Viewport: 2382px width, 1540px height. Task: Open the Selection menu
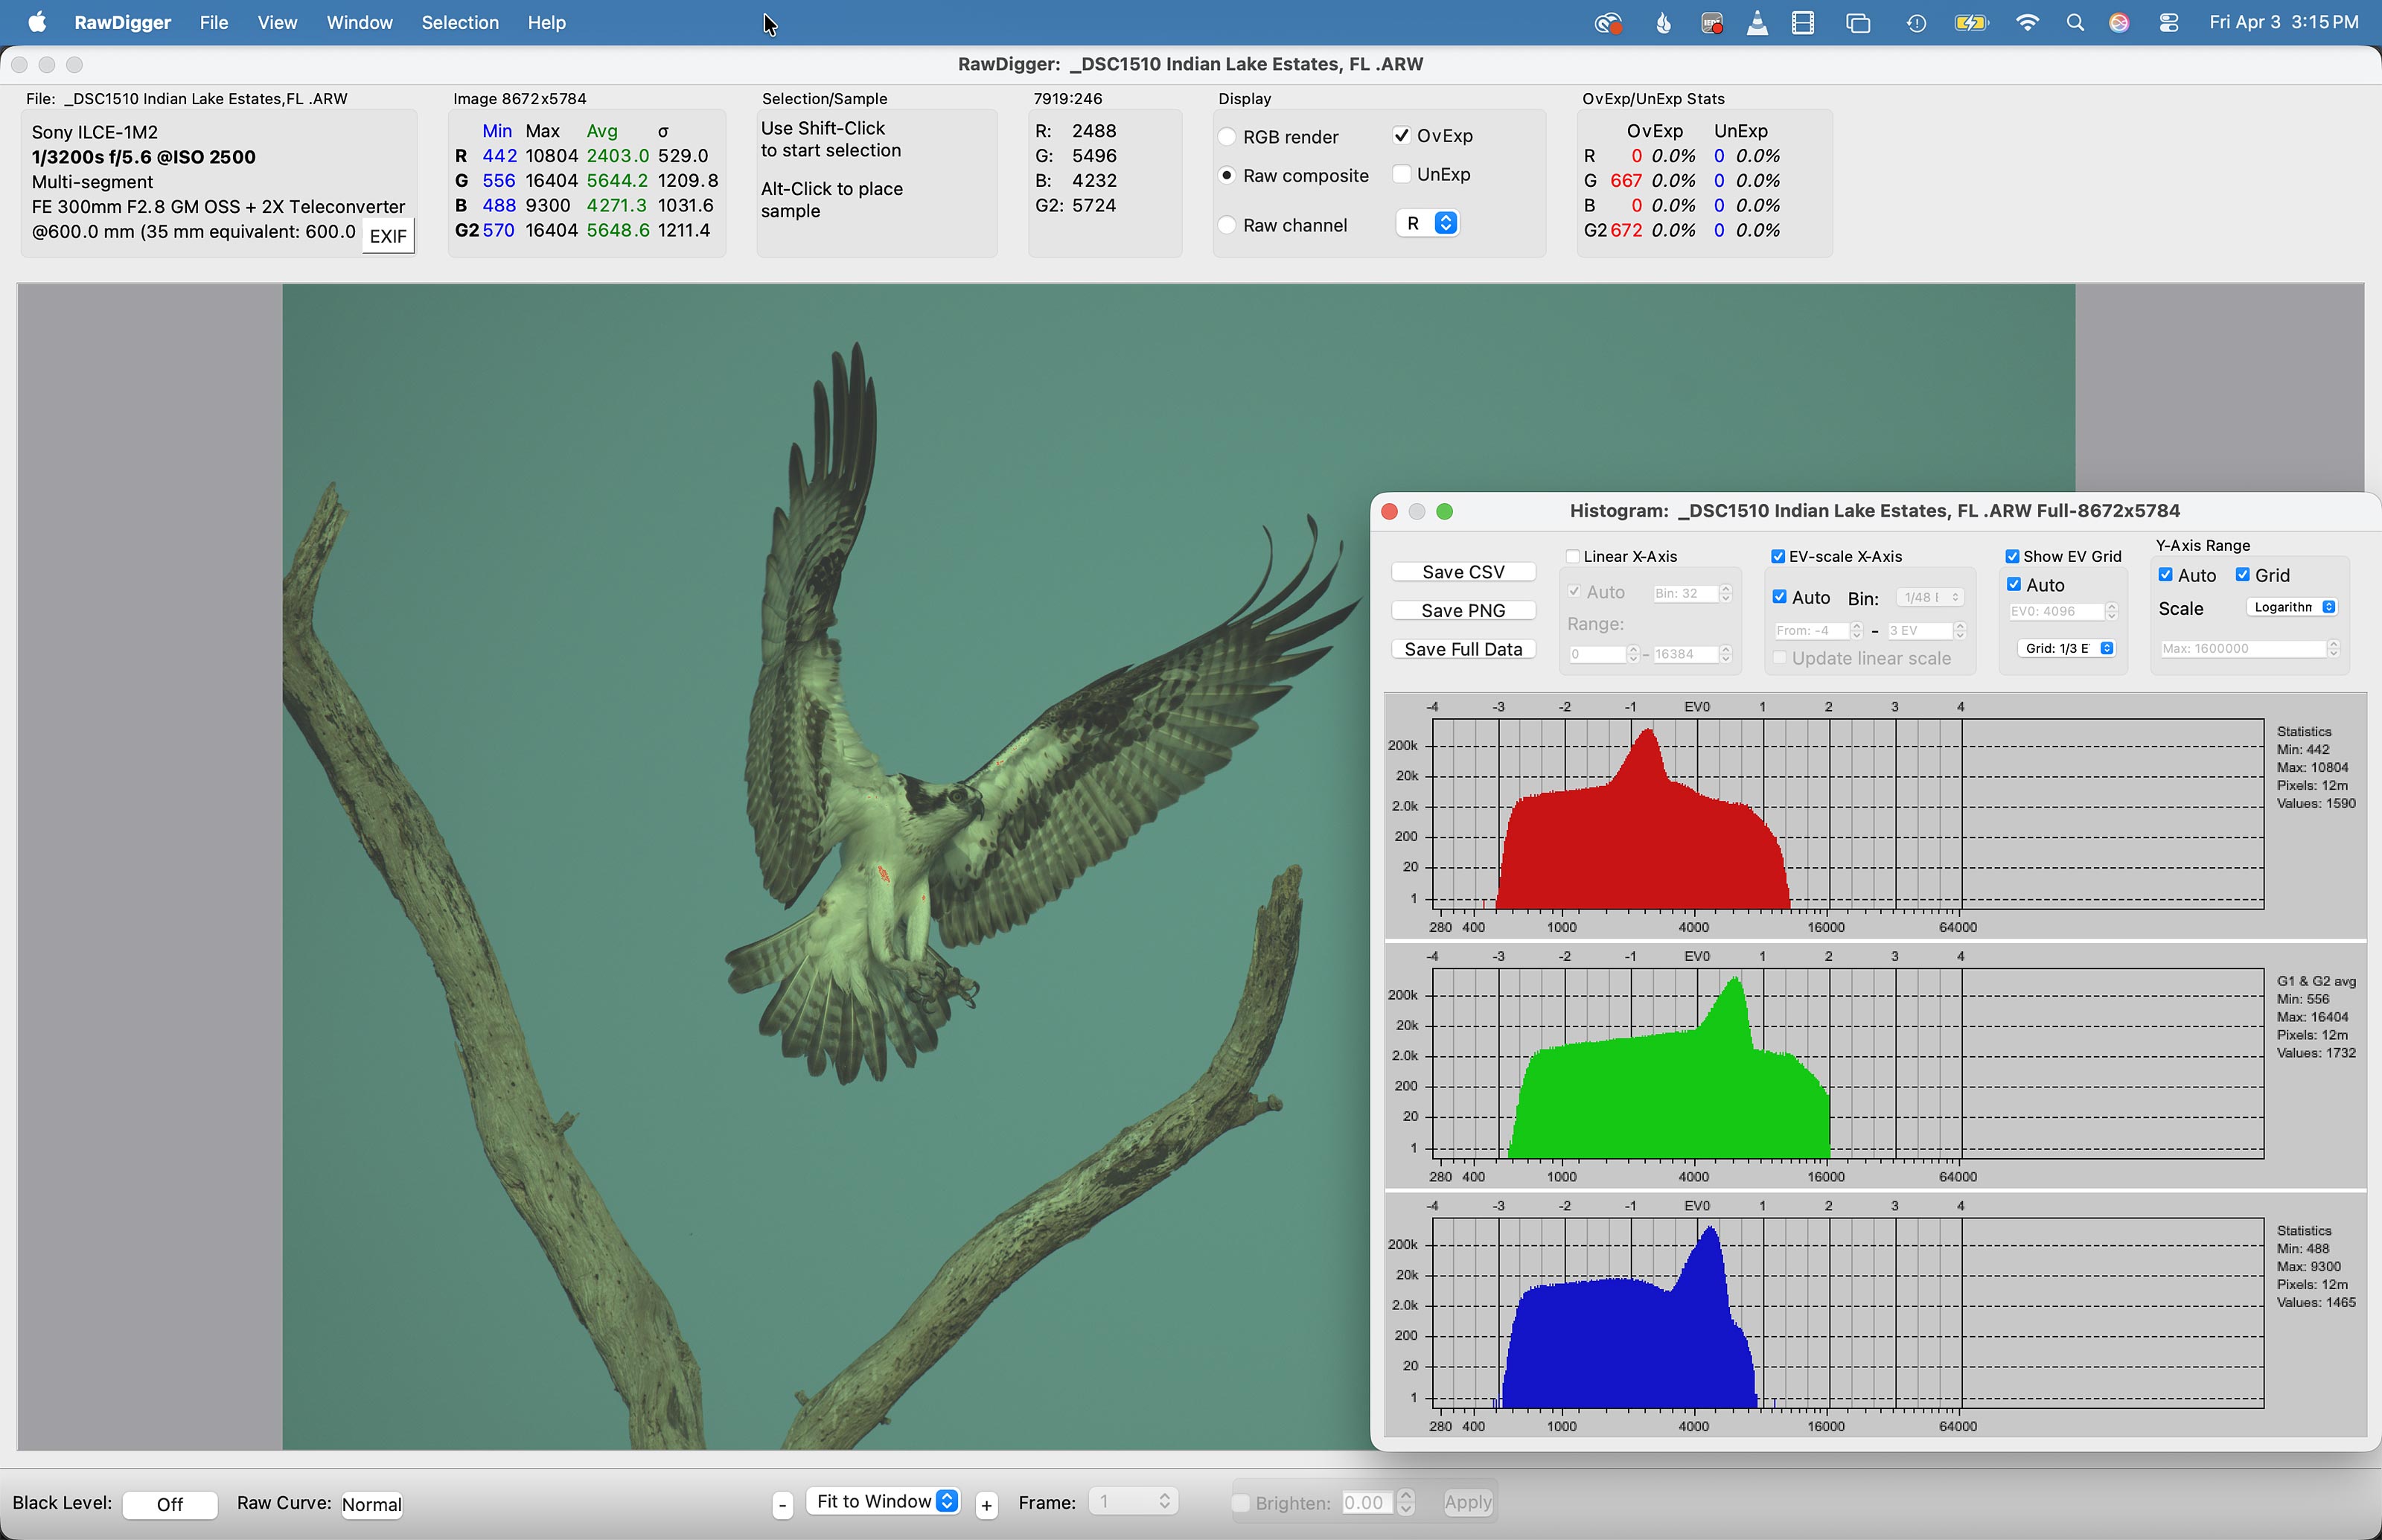459,23
